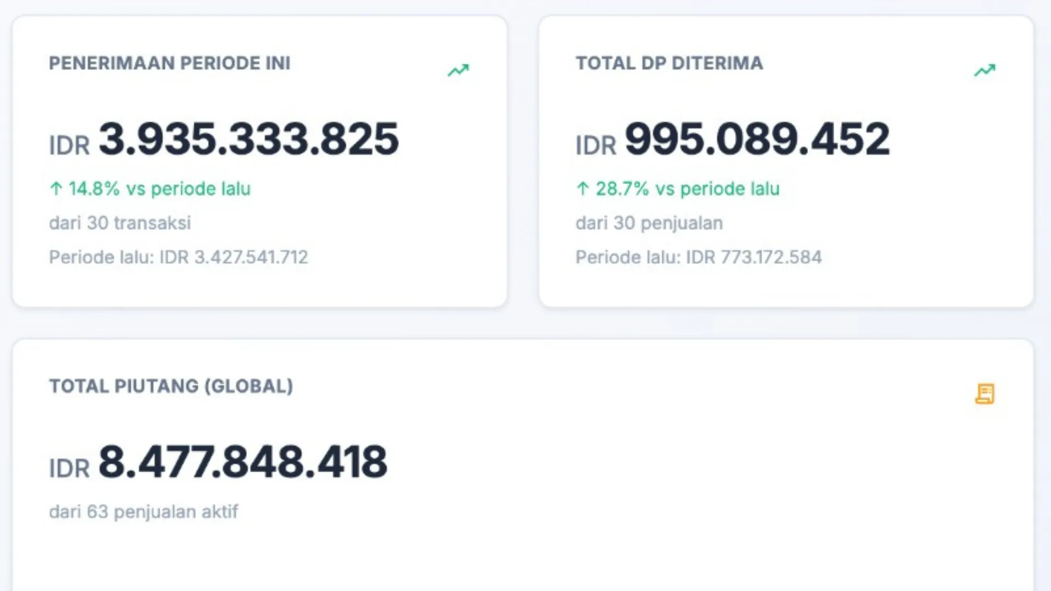1051x591 pixels.
Task: Click the 14.8% vs periode lalu text
Action: 159,189
